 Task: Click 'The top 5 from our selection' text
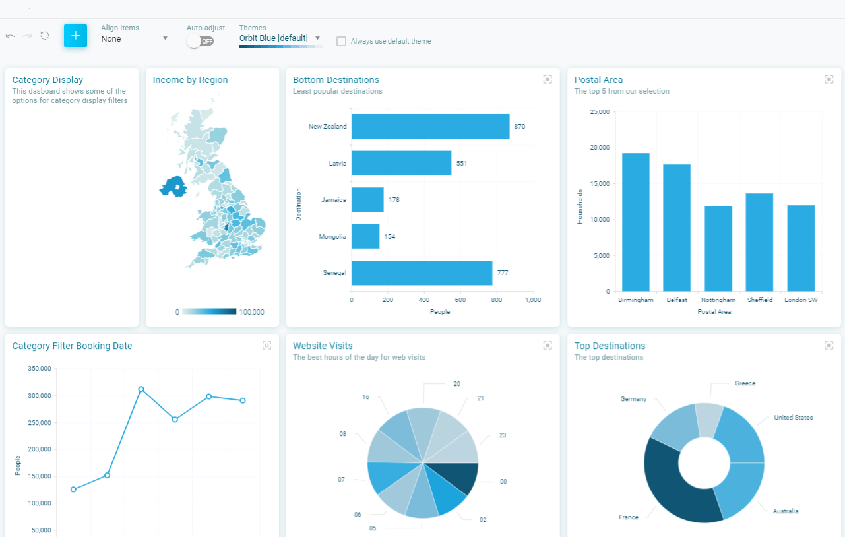pyautogui.click(x=621, y=91)
